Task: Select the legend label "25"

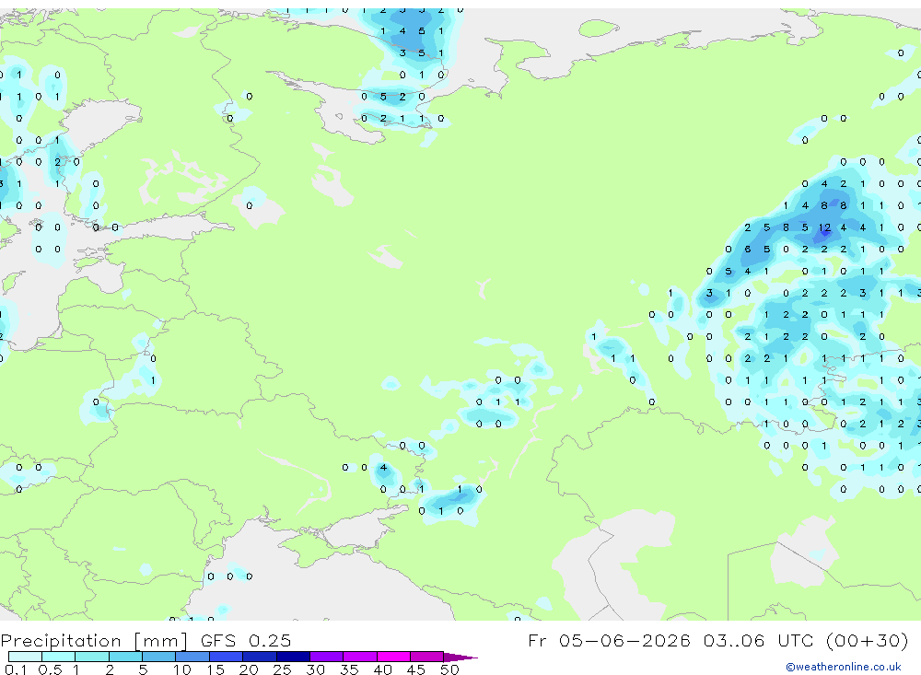Action: (x=282, y=669)
